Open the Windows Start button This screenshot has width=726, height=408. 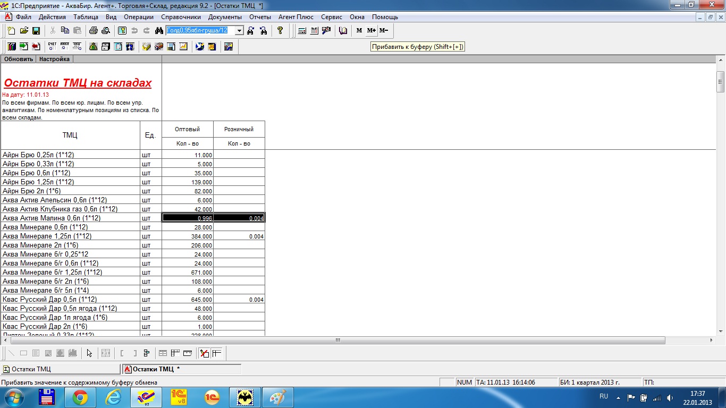click(x=13, y=397)
